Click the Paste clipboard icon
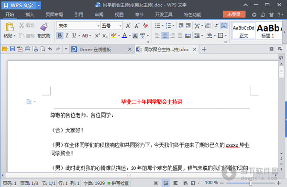 point(10,27)
